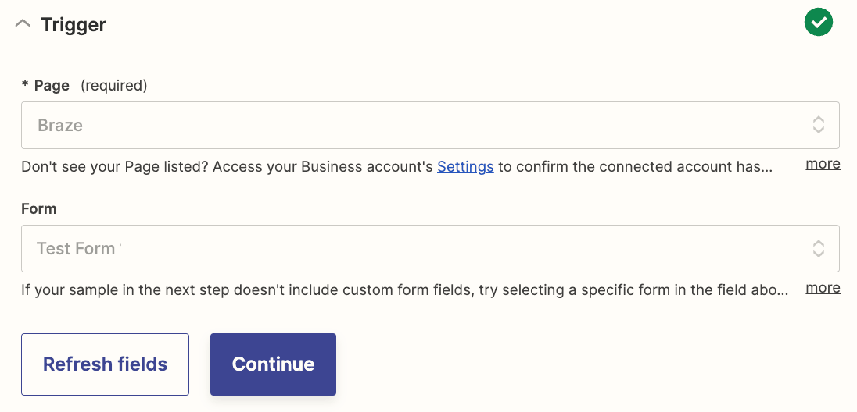
Task: Expand 'more' under the Form field
Action: 823,288
